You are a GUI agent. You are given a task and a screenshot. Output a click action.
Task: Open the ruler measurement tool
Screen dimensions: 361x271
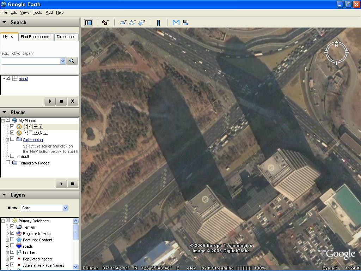(159, 23)
